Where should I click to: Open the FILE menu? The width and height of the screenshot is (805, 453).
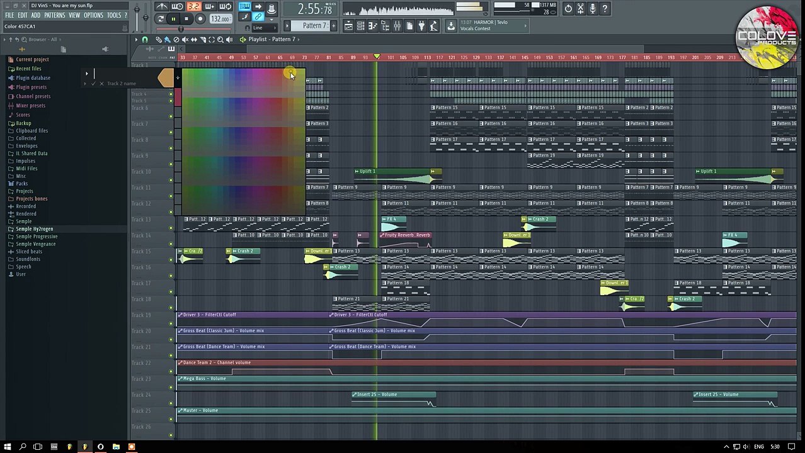tap(9, 15)
